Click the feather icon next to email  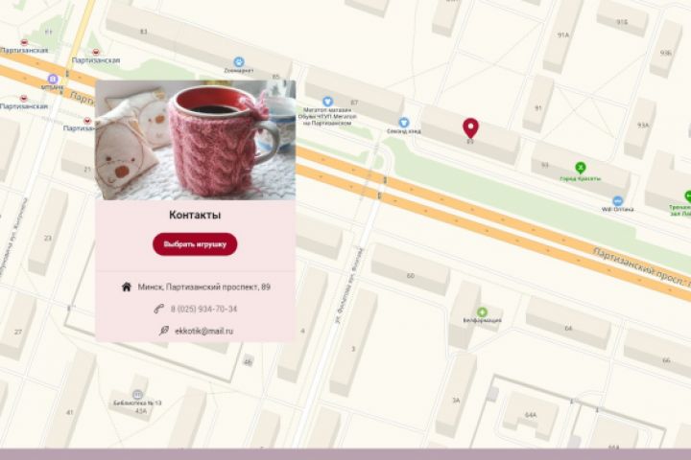coord(164,331)
